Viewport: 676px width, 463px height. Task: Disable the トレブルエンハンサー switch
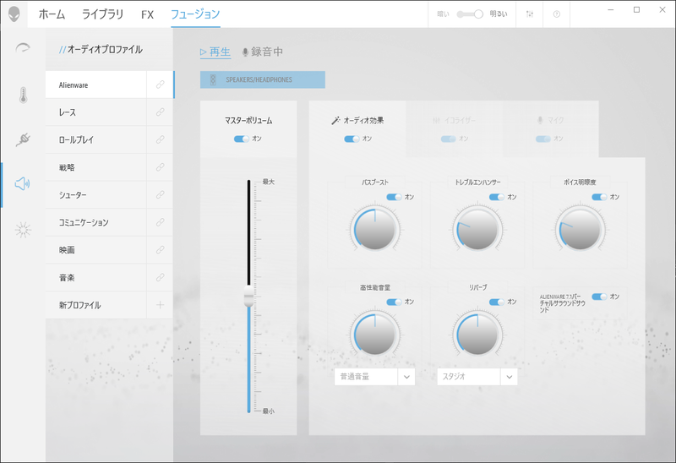pos(497,197)
